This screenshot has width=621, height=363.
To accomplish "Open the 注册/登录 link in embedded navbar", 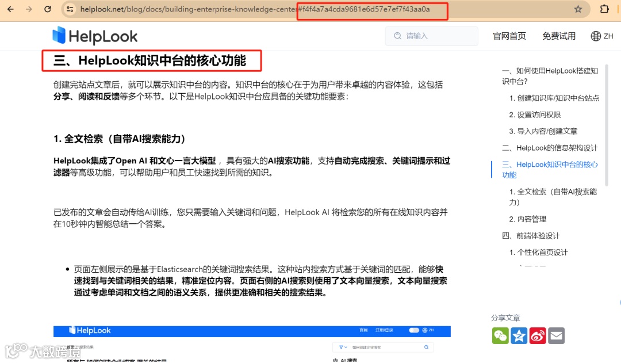I will (x=384, y=330).
